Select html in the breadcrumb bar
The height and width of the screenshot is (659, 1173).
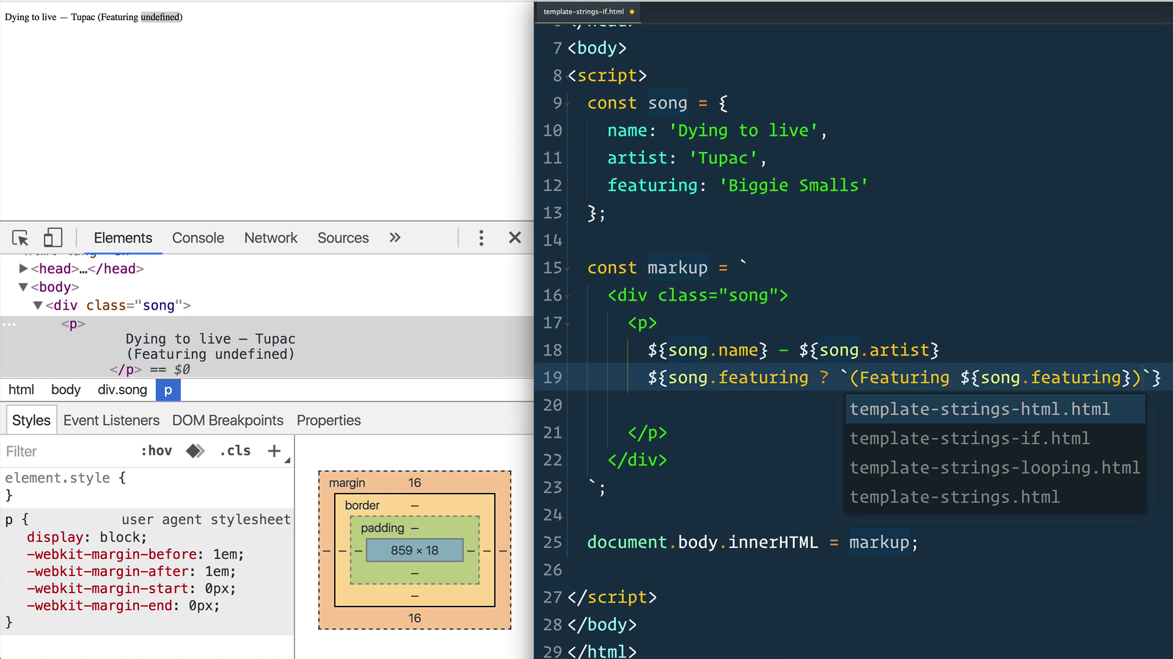(x=21, y=390)
